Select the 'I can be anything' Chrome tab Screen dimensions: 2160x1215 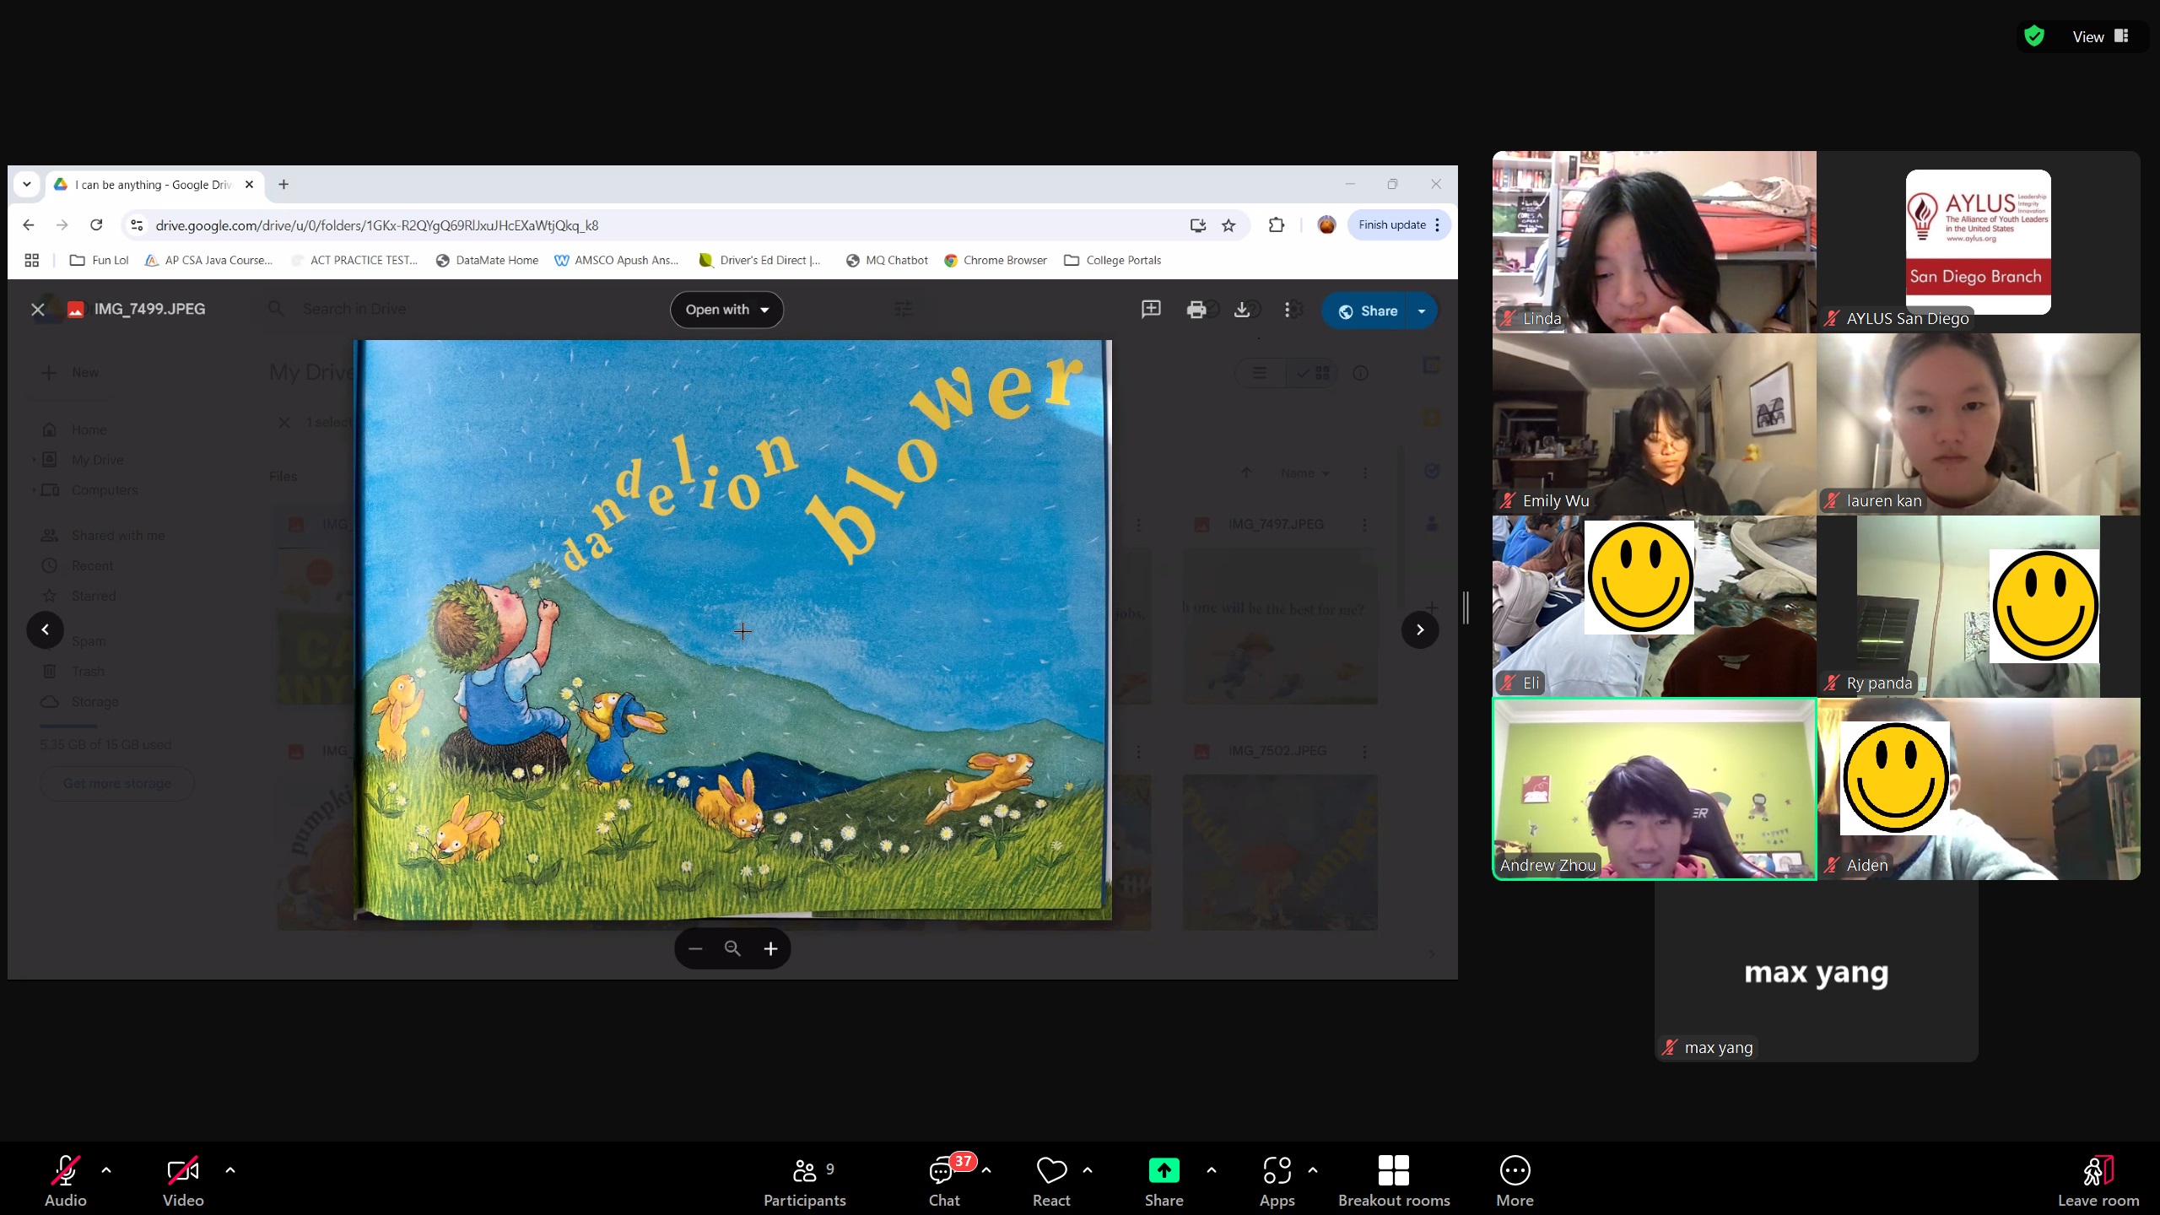153,185
